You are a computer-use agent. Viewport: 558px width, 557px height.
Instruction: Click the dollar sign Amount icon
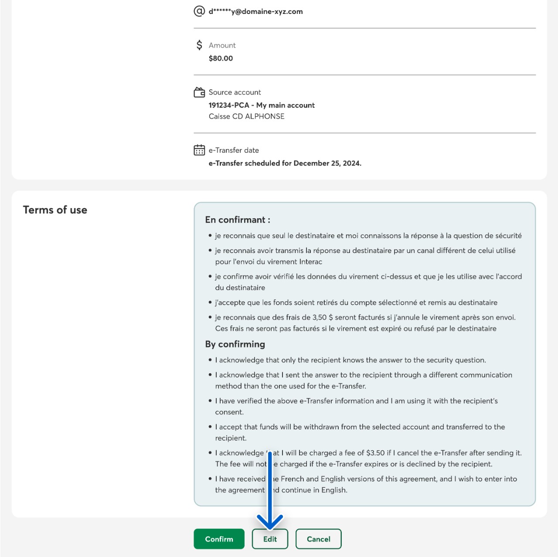[199, 45]
